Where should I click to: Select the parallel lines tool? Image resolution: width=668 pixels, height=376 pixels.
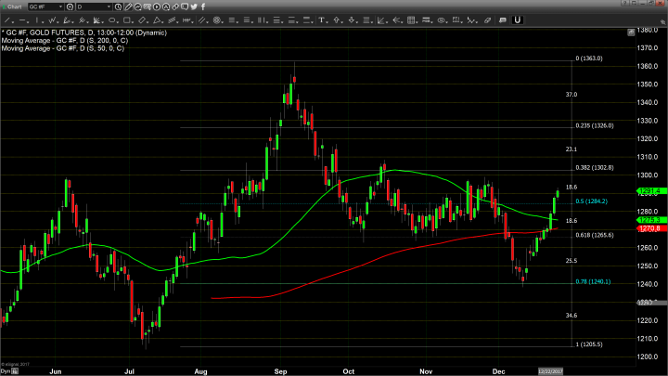(201, 20)
